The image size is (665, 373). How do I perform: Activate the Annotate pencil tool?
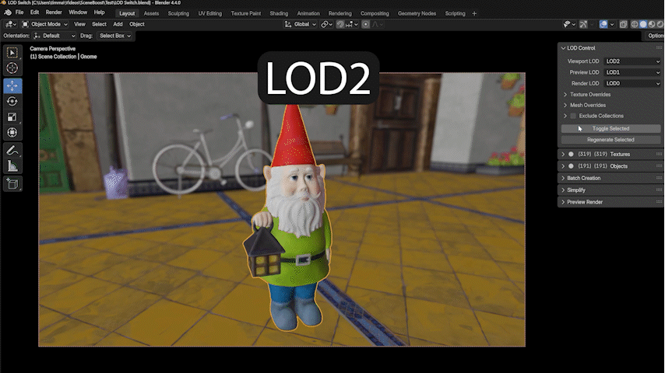tap(12, 150)
